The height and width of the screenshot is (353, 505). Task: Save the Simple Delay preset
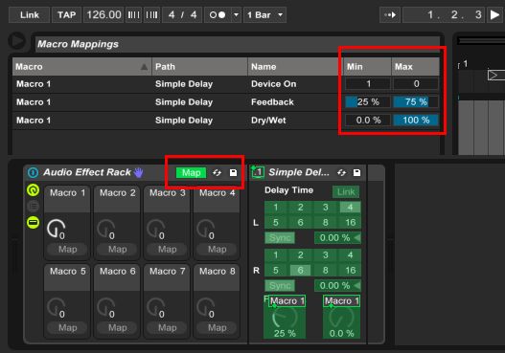click(x=356, y=172)
